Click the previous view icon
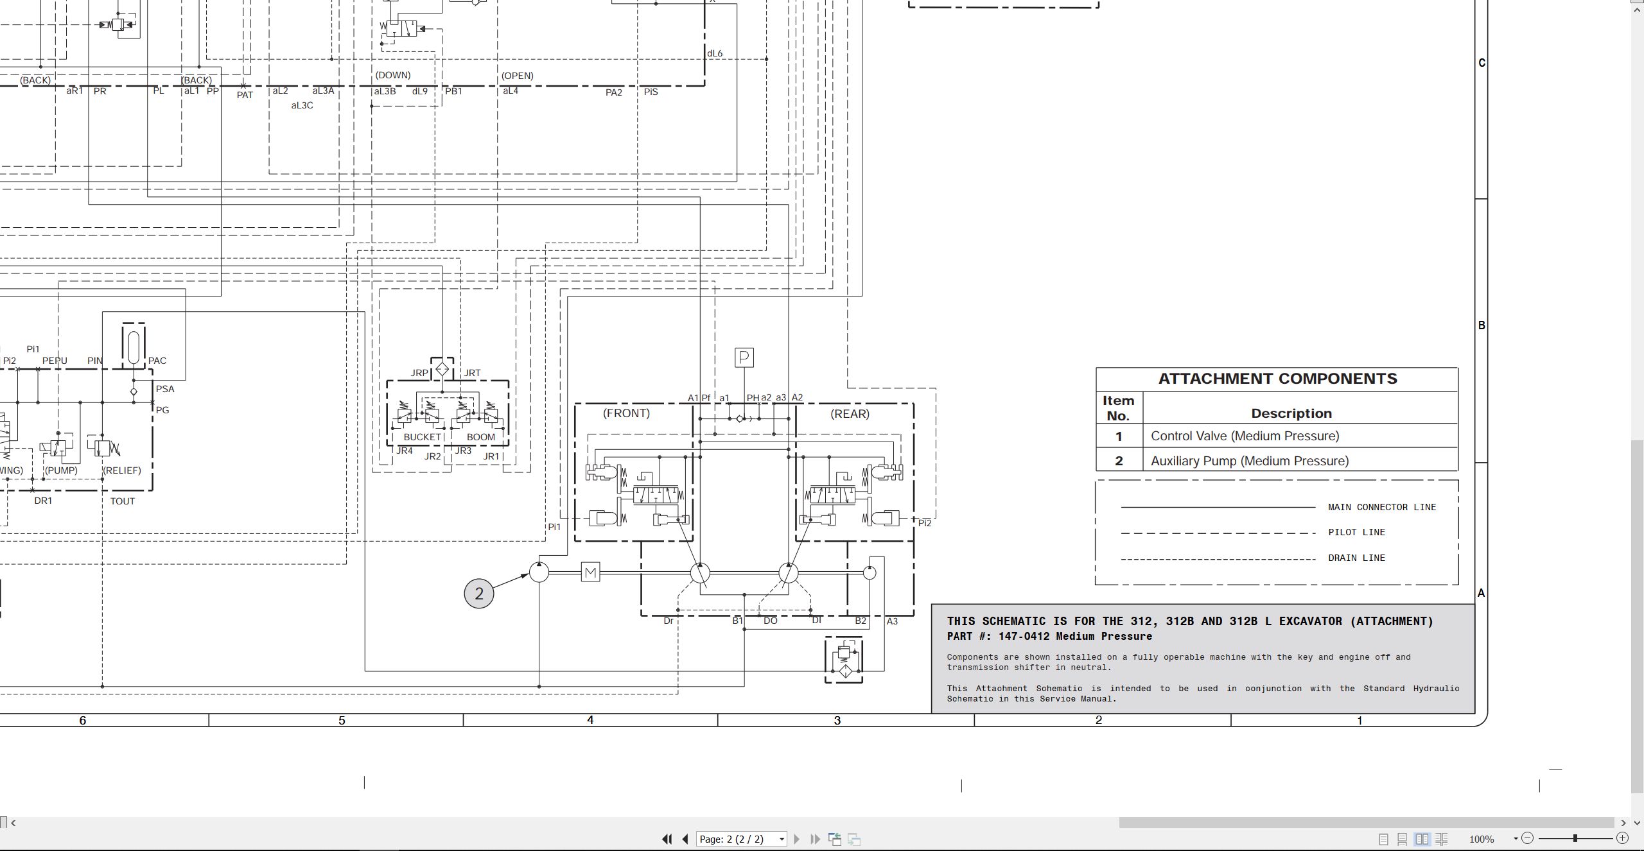 pos(835,839)
